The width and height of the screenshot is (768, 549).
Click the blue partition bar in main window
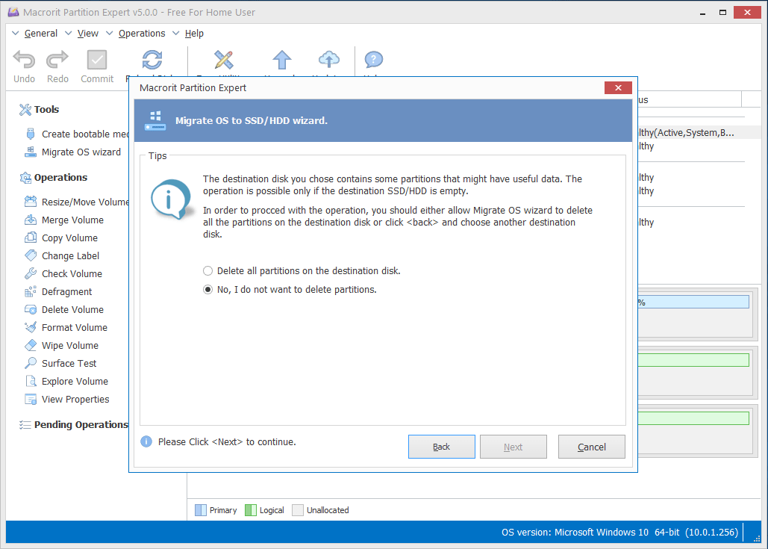point(693,302)
